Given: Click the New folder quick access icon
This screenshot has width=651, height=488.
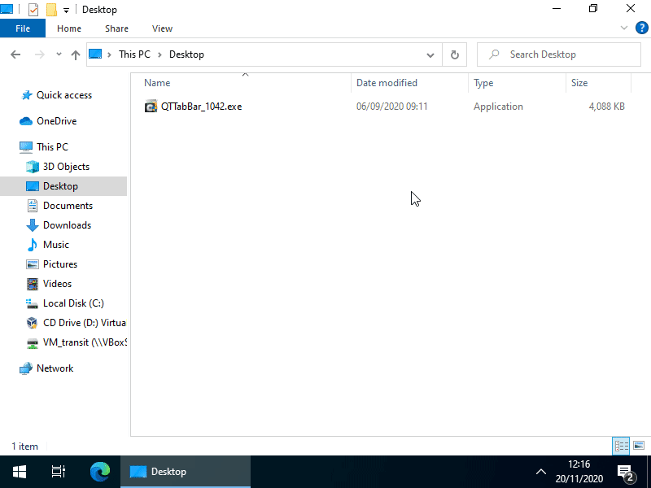Looking at the screenshot, I should (x=51, y=9).
